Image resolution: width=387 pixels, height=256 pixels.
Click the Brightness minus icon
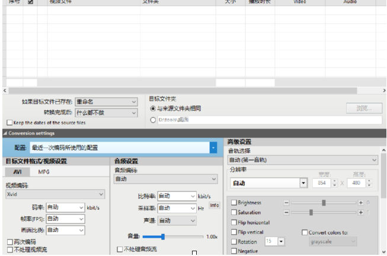(x=286, y=203)
